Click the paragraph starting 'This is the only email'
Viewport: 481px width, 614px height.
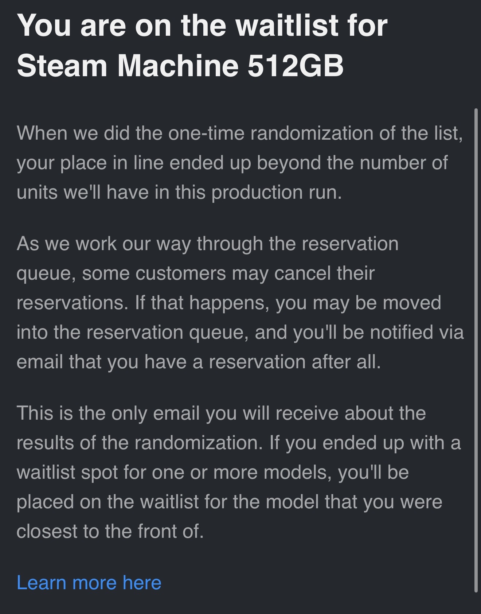tap(239, 472)
